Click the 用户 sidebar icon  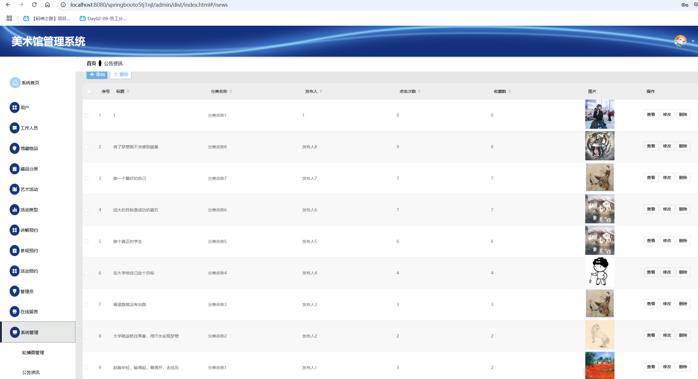[14, 107]
